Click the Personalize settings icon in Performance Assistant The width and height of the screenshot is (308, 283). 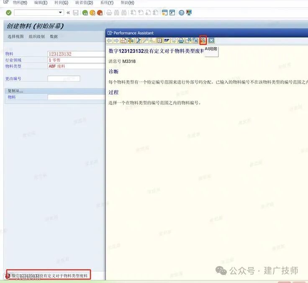pyautogui.click(x=195, y=41)
